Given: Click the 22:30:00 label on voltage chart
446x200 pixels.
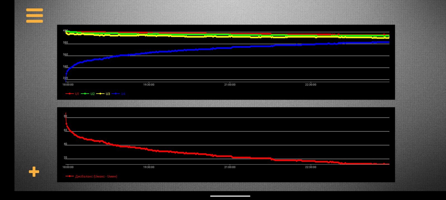Looking at the screenshot, I should coord(311,85).
